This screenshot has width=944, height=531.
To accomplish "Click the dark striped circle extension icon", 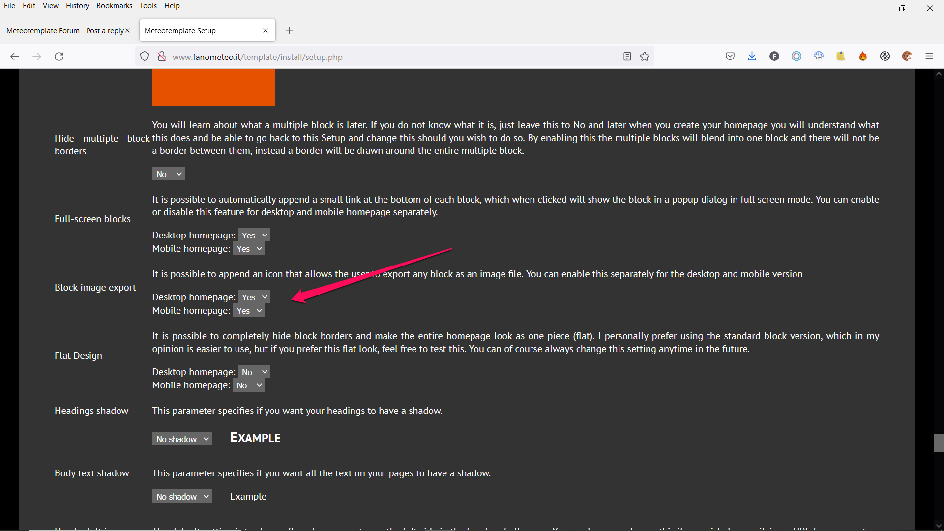I will (885, 57).
